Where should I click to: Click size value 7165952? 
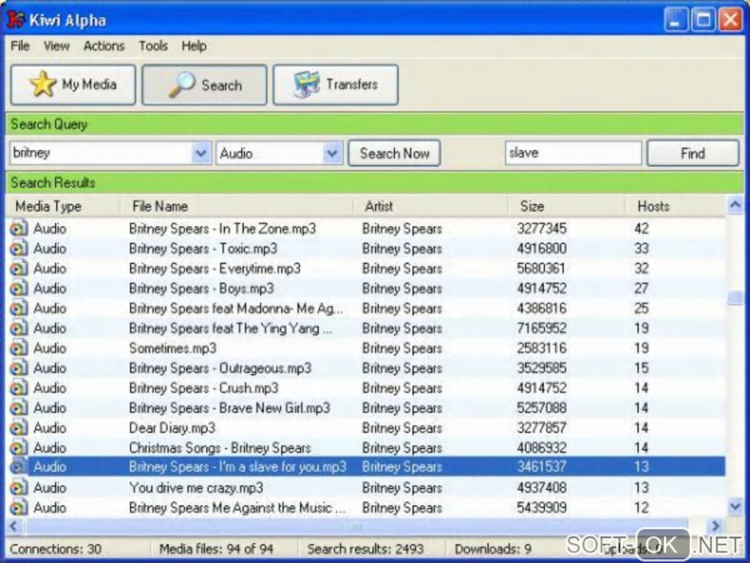tap(541, 328)
